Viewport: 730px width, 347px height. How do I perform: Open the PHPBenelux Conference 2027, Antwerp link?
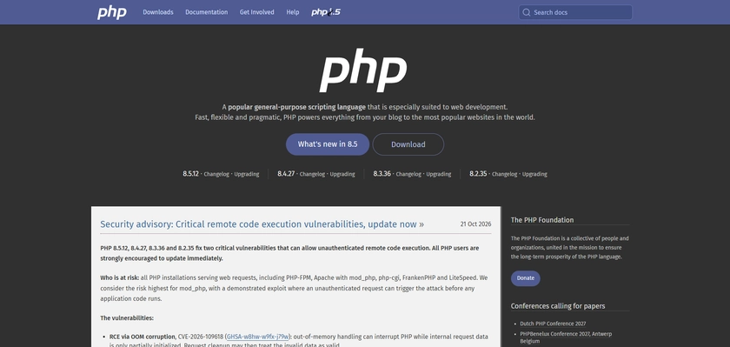[566, 337]
